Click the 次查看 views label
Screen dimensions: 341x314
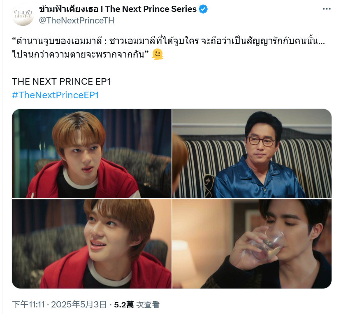click(x=148, y=305)
